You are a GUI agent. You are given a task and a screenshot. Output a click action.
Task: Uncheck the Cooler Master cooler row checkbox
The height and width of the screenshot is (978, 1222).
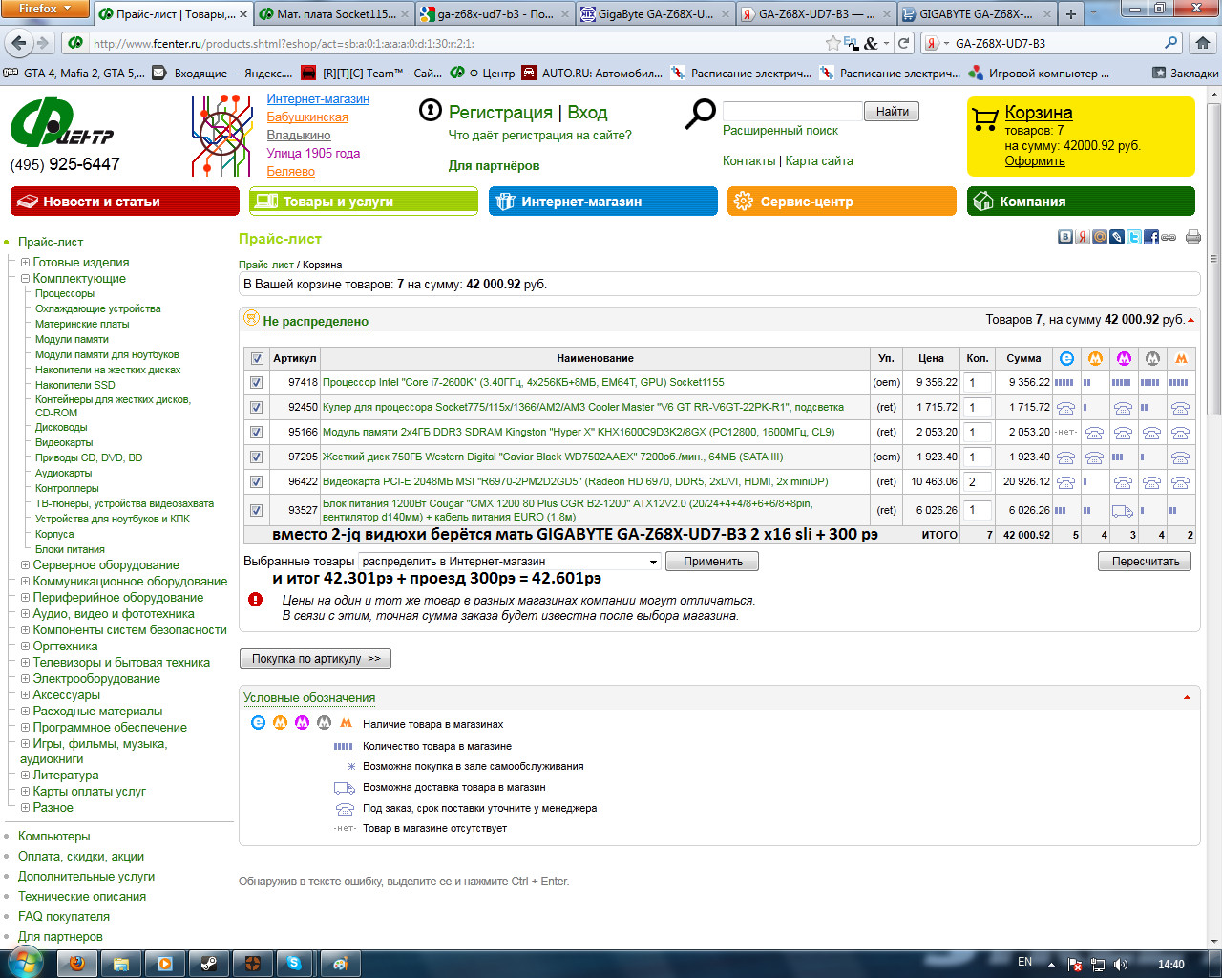(x=256, y=407)
